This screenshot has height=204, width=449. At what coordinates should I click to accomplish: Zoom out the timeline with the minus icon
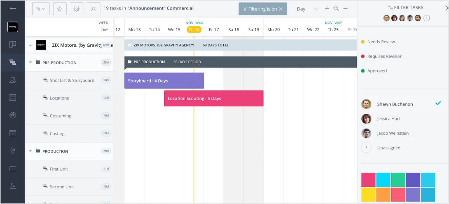345,9
